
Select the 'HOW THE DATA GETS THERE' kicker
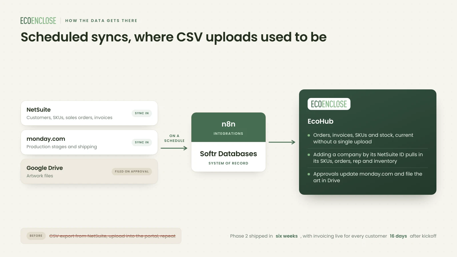coord(101,21)
